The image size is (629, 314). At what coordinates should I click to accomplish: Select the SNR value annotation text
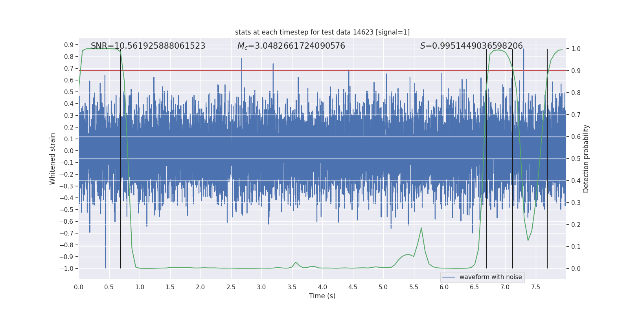148,46
